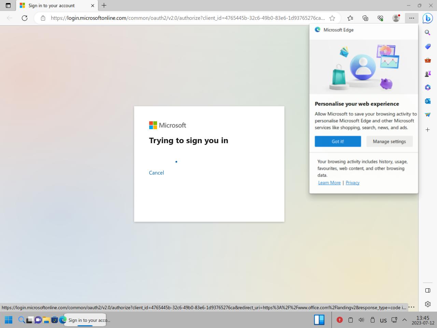
Task: Cancel the sign-in attempt
Action: tap(156, 173)
